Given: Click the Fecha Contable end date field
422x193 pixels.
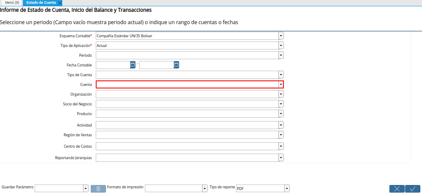Looking at the screenshot, I should coord(157,65).
